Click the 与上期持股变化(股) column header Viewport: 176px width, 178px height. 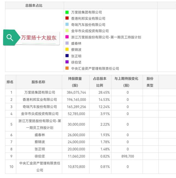tap(126, 82)
